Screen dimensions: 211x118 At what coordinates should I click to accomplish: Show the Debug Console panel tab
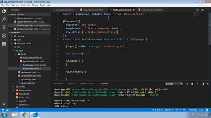87,84
